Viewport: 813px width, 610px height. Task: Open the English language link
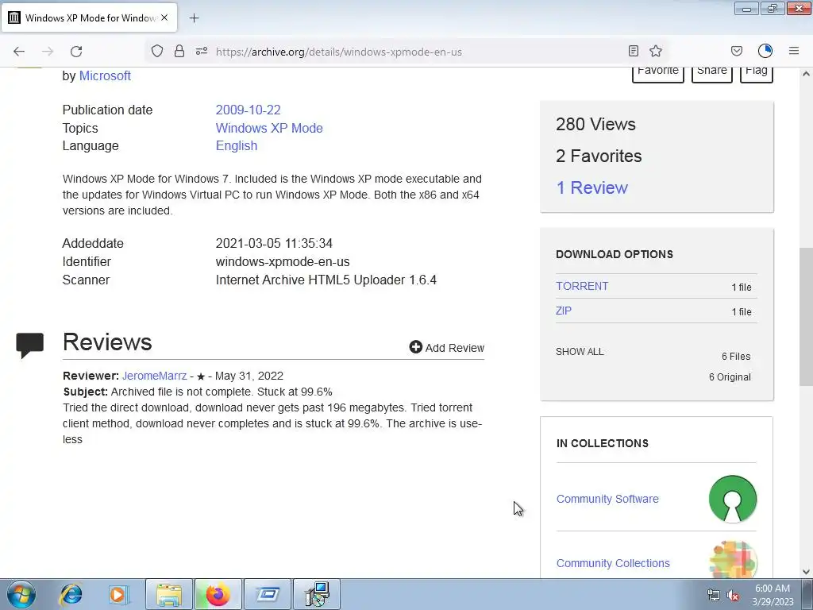237,146
